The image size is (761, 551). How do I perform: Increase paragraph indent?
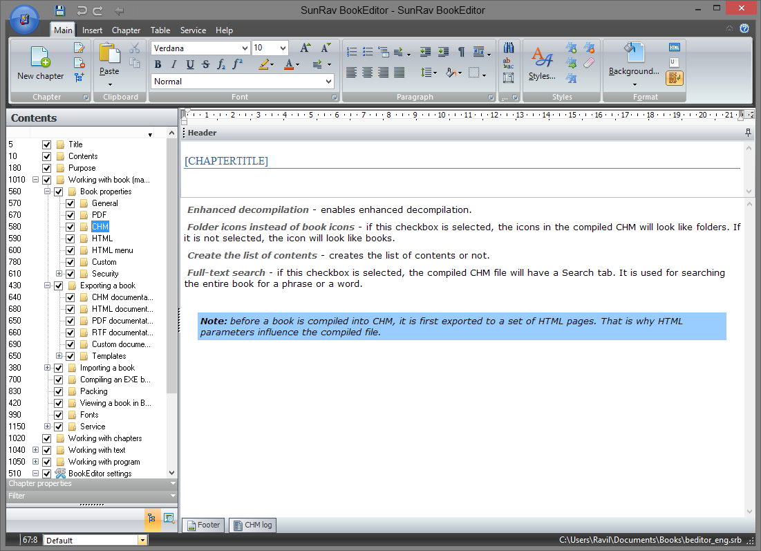click(443, 51)
